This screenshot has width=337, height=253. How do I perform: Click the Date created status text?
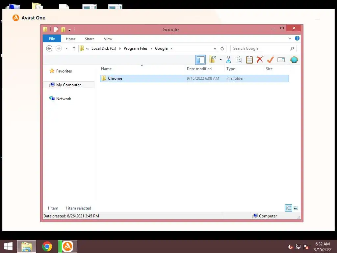[71, 216]
